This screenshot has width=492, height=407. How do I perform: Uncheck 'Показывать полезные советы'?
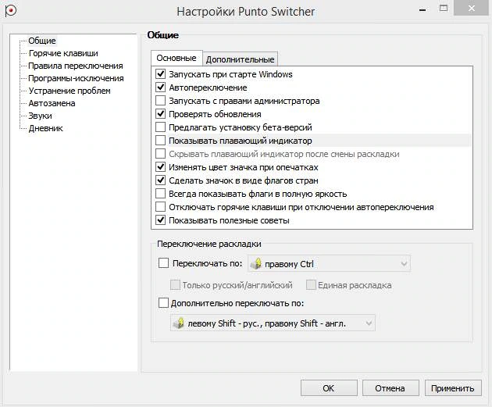point(161,220)
